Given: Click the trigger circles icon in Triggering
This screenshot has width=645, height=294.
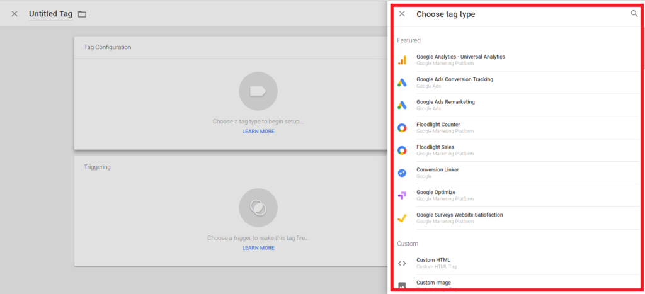Looking at the screenshot, I should tap(258, 208).
